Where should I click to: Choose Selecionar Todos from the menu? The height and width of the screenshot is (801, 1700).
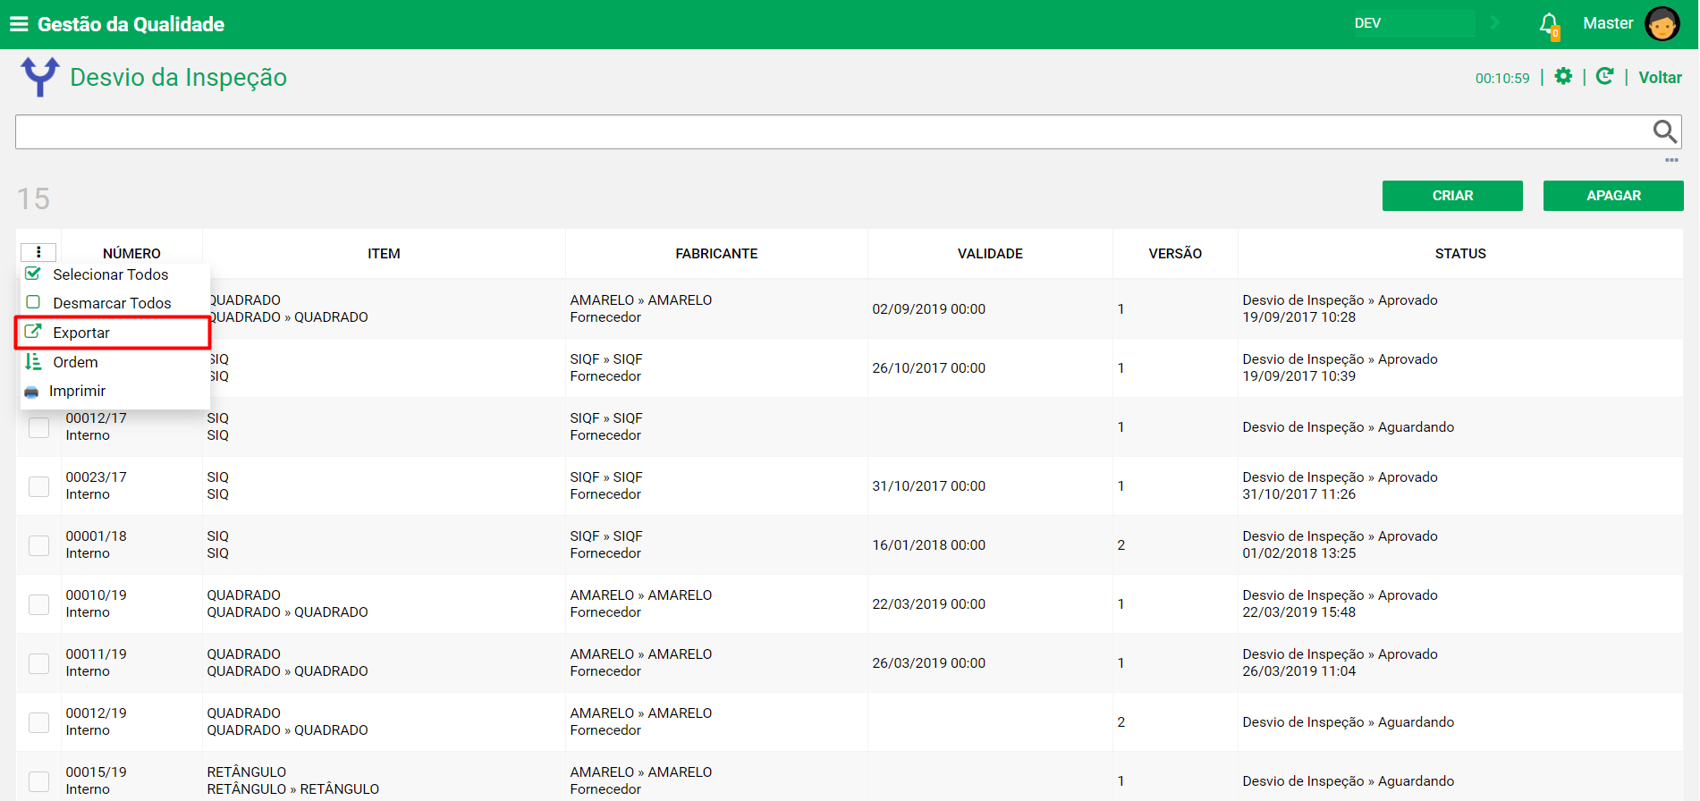point(114,274)
